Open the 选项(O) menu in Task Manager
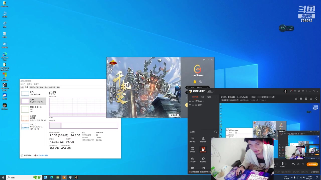 pos(29,84)
